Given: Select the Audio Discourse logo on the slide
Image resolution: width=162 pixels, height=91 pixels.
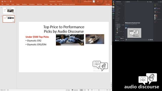Looking at the screenshot, I should click(100, 66).
